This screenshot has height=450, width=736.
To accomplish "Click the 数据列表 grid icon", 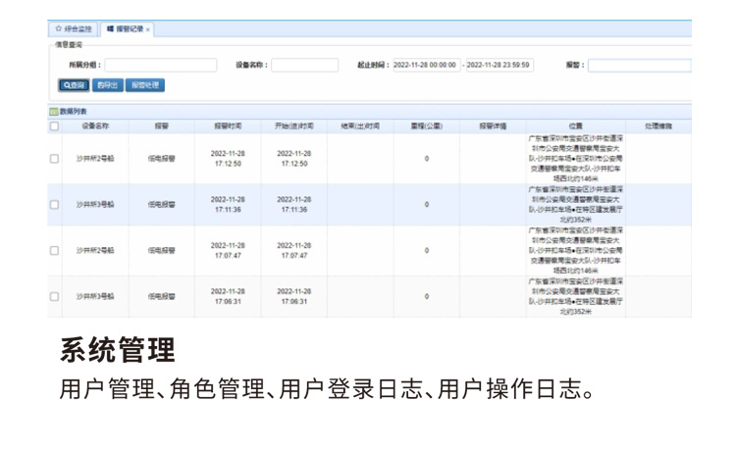I will [54, 112].
